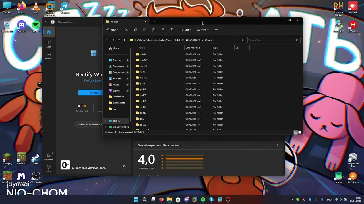Click the volume icon in system tray
This screenshot has height=204, width=364.
click(341, 199)
